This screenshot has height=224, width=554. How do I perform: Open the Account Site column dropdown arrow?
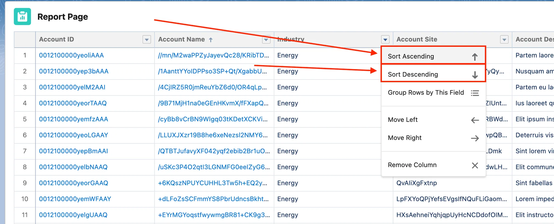pyautogui.click(x=504, y=40)
